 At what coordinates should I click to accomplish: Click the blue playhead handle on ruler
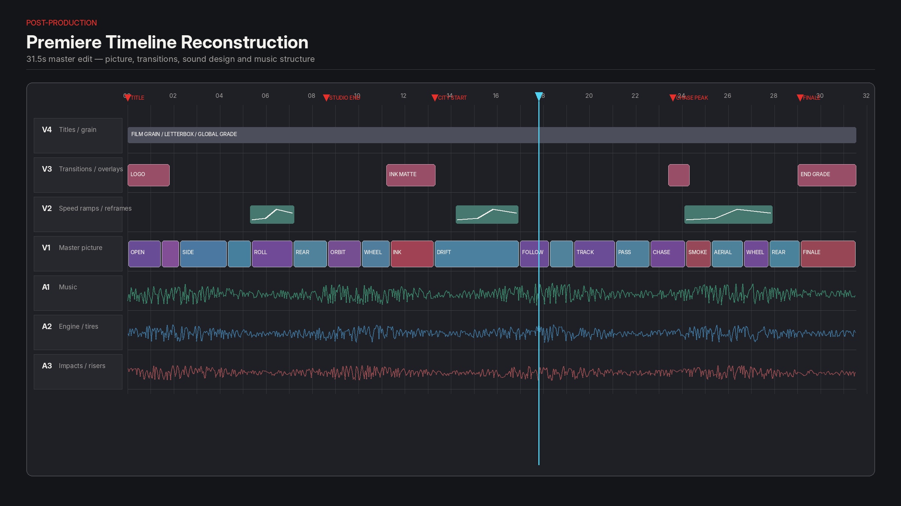pos(539,96)
